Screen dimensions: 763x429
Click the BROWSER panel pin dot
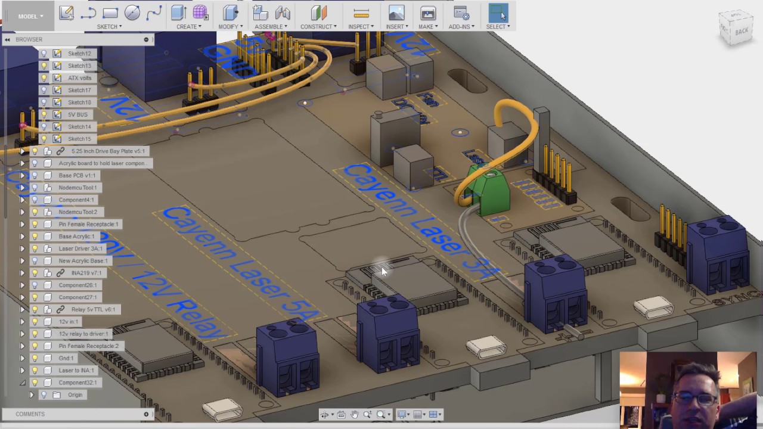tap(146, 39)
